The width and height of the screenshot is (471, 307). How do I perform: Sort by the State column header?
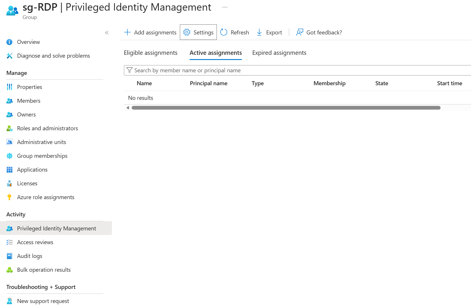[x=382, y=83]
